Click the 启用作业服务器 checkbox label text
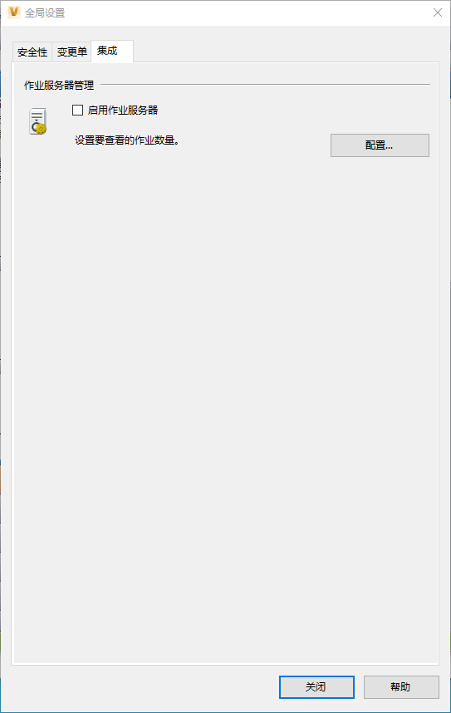 pos(123,110)
